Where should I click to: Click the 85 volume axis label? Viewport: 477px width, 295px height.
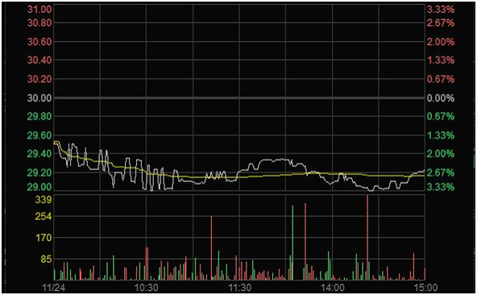(46, 259)
